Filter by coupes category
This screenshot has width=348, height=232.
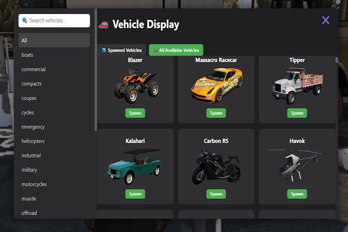pyautogui.click(x=55, y=98)
